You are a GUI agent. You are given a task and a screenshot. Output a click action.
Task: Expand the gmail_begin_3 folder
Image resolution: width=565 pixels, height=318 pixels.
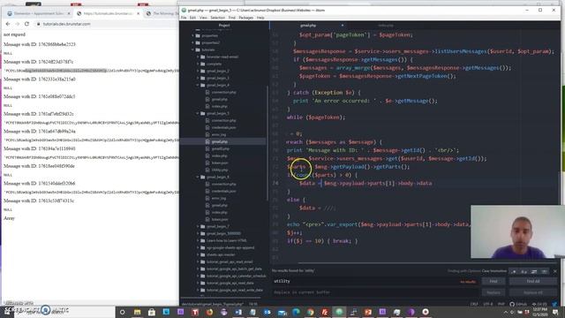tap(198, 78)
